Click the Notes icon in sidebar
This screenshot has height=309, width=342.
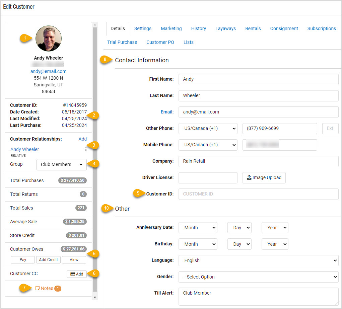pos(38,288)
